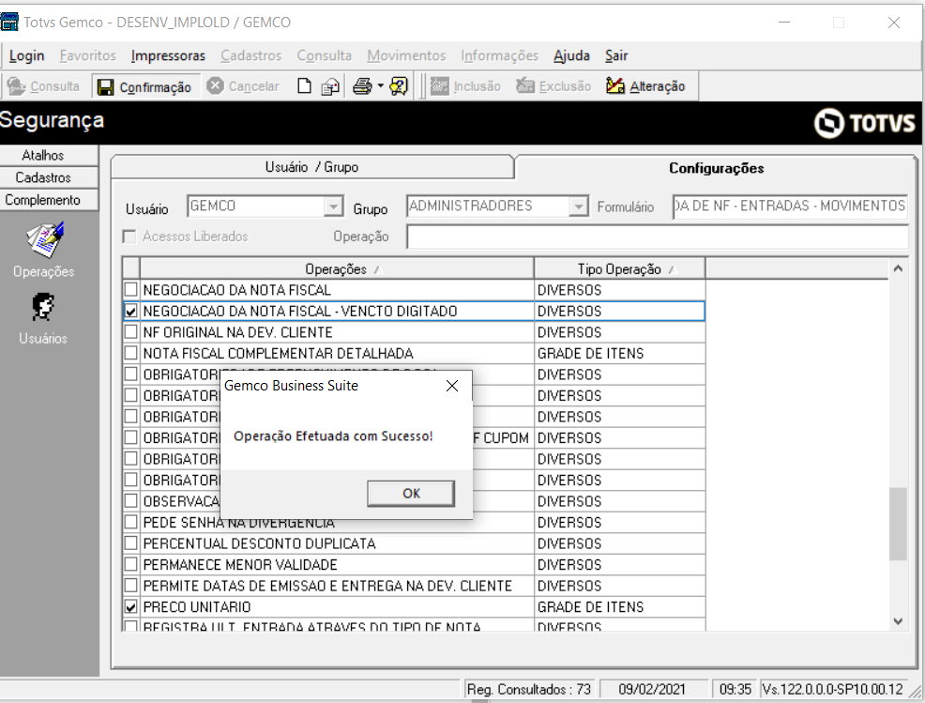Switch to the Configurações tab
This screenshot has width=925, height=703.
click(716, 168)
